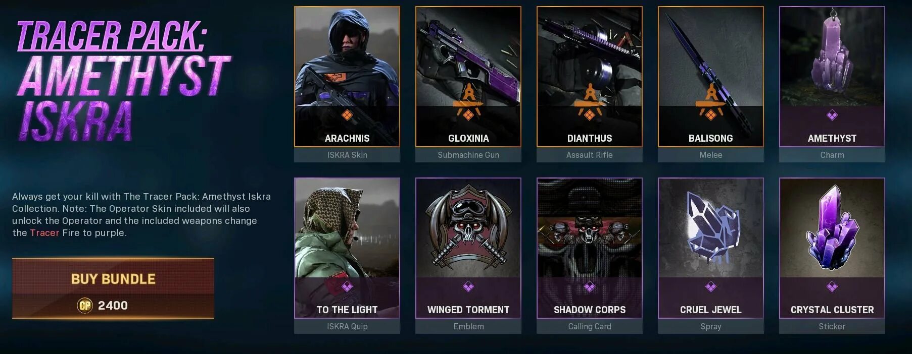Select the Arachnis ISKRA Skin card
Viewport: 912px width, 354px height.
tap(347, 84)
